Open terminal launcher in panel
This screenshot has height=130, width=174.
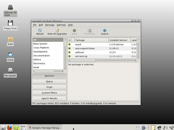[x=16, y=128]
